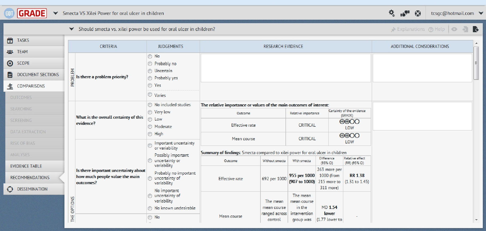Click the Help question mark icon

[431, 30]
